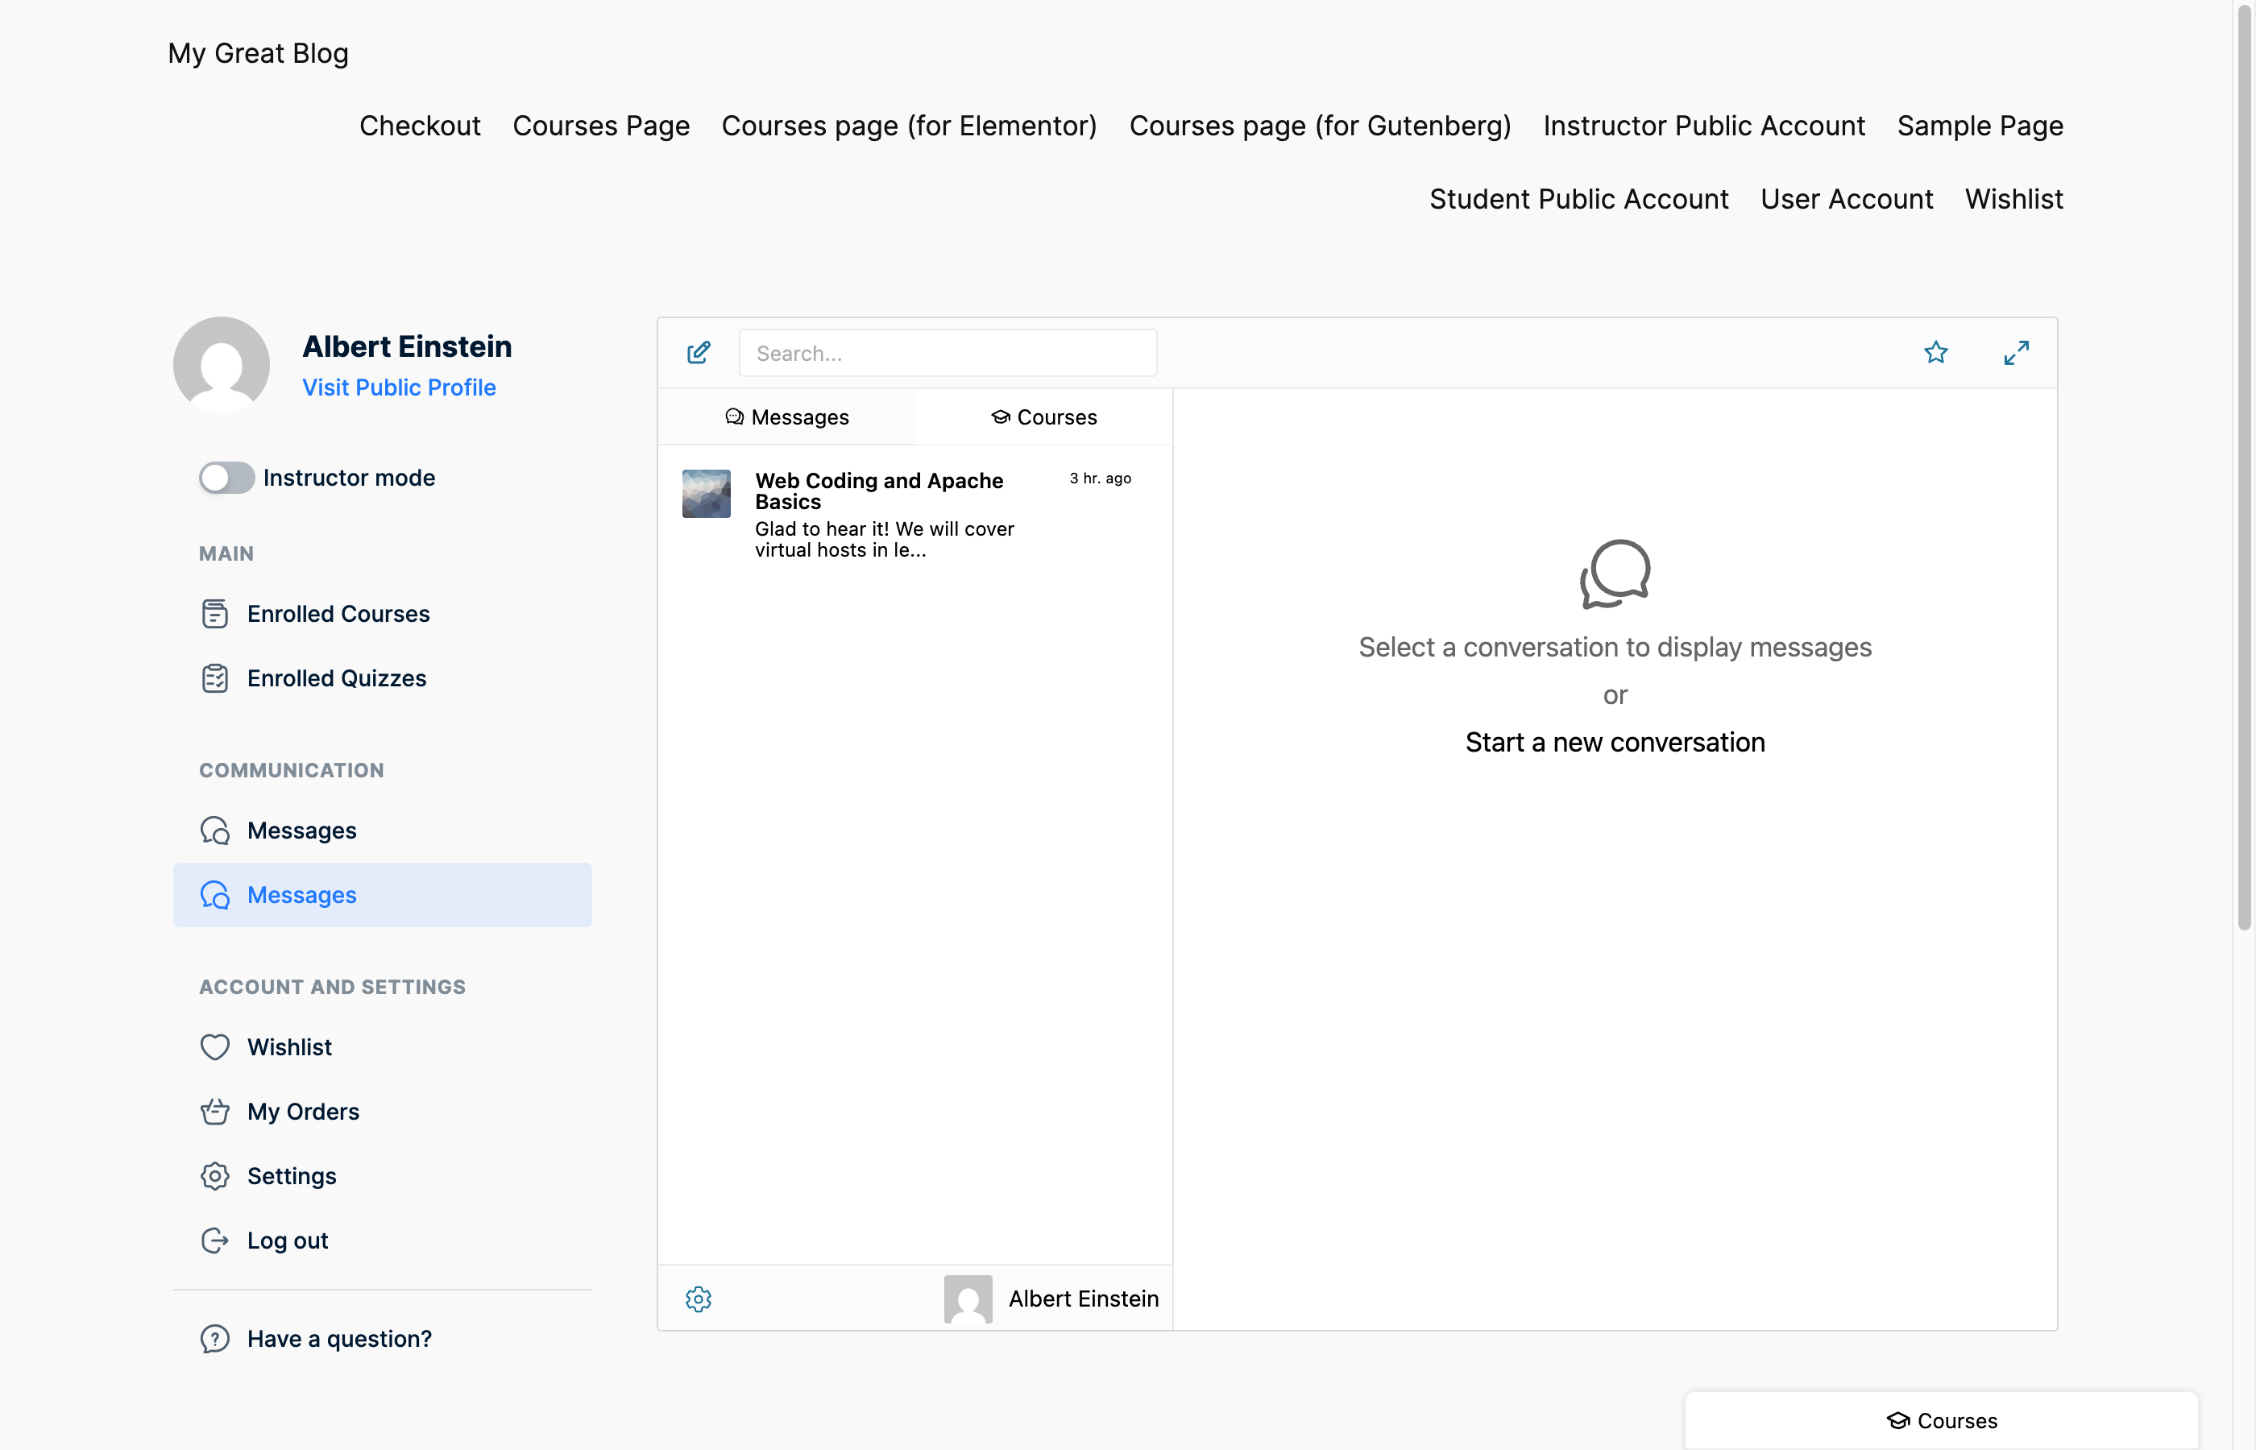Open Courses page (for Gutenberg) in the menu
The width and height of the screenshot is (2256, 1450).
point(1319,125)
